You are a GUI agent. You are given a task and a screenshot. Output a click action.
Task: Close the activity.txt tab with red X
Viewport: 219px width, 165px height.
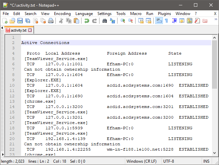30,30
